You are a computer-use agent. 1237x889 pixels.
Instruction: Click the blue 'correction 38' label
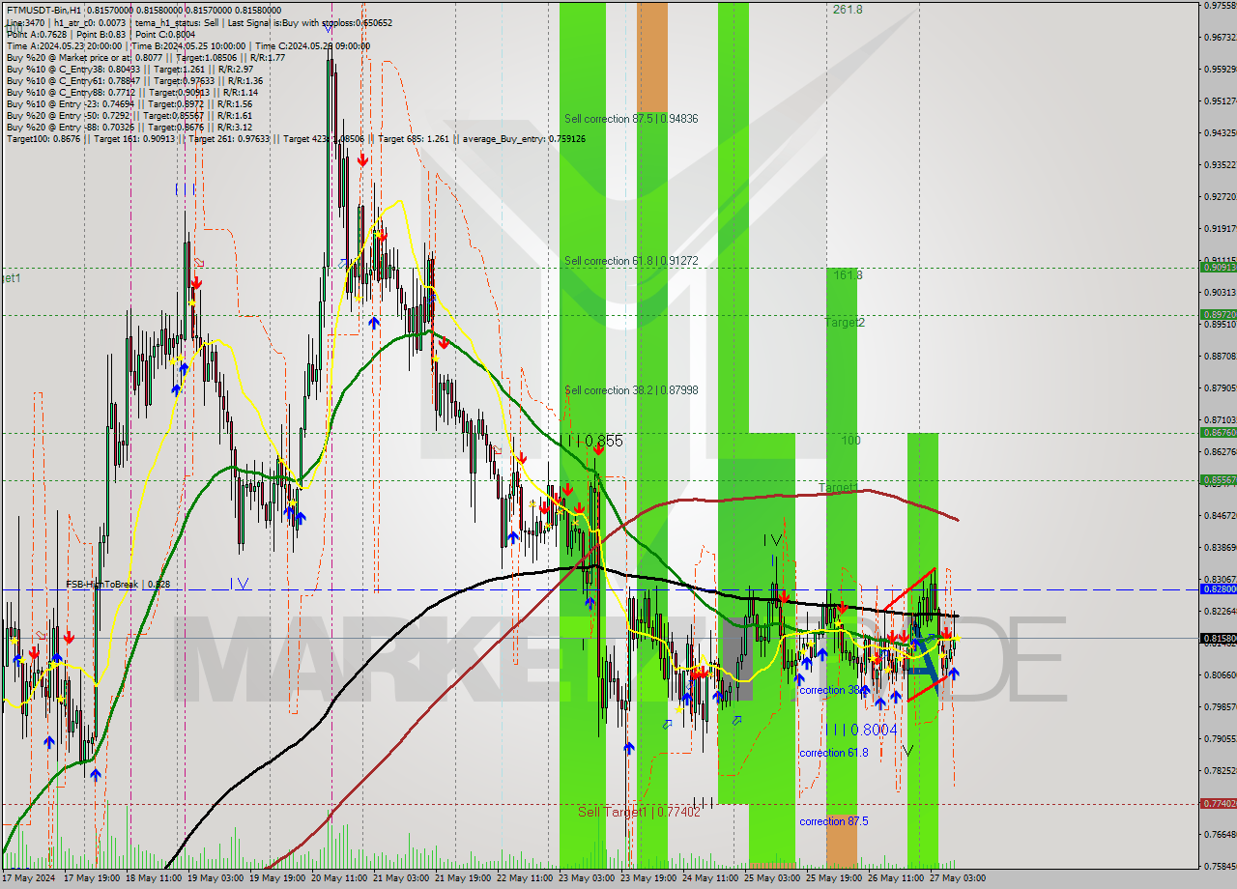coord(830,690)
